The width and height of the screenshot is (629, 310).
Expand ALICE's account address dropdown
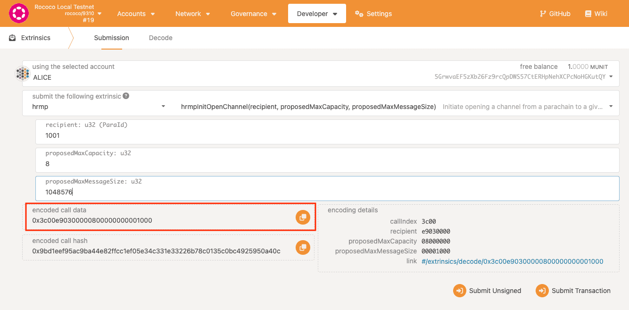coord(611,76)
